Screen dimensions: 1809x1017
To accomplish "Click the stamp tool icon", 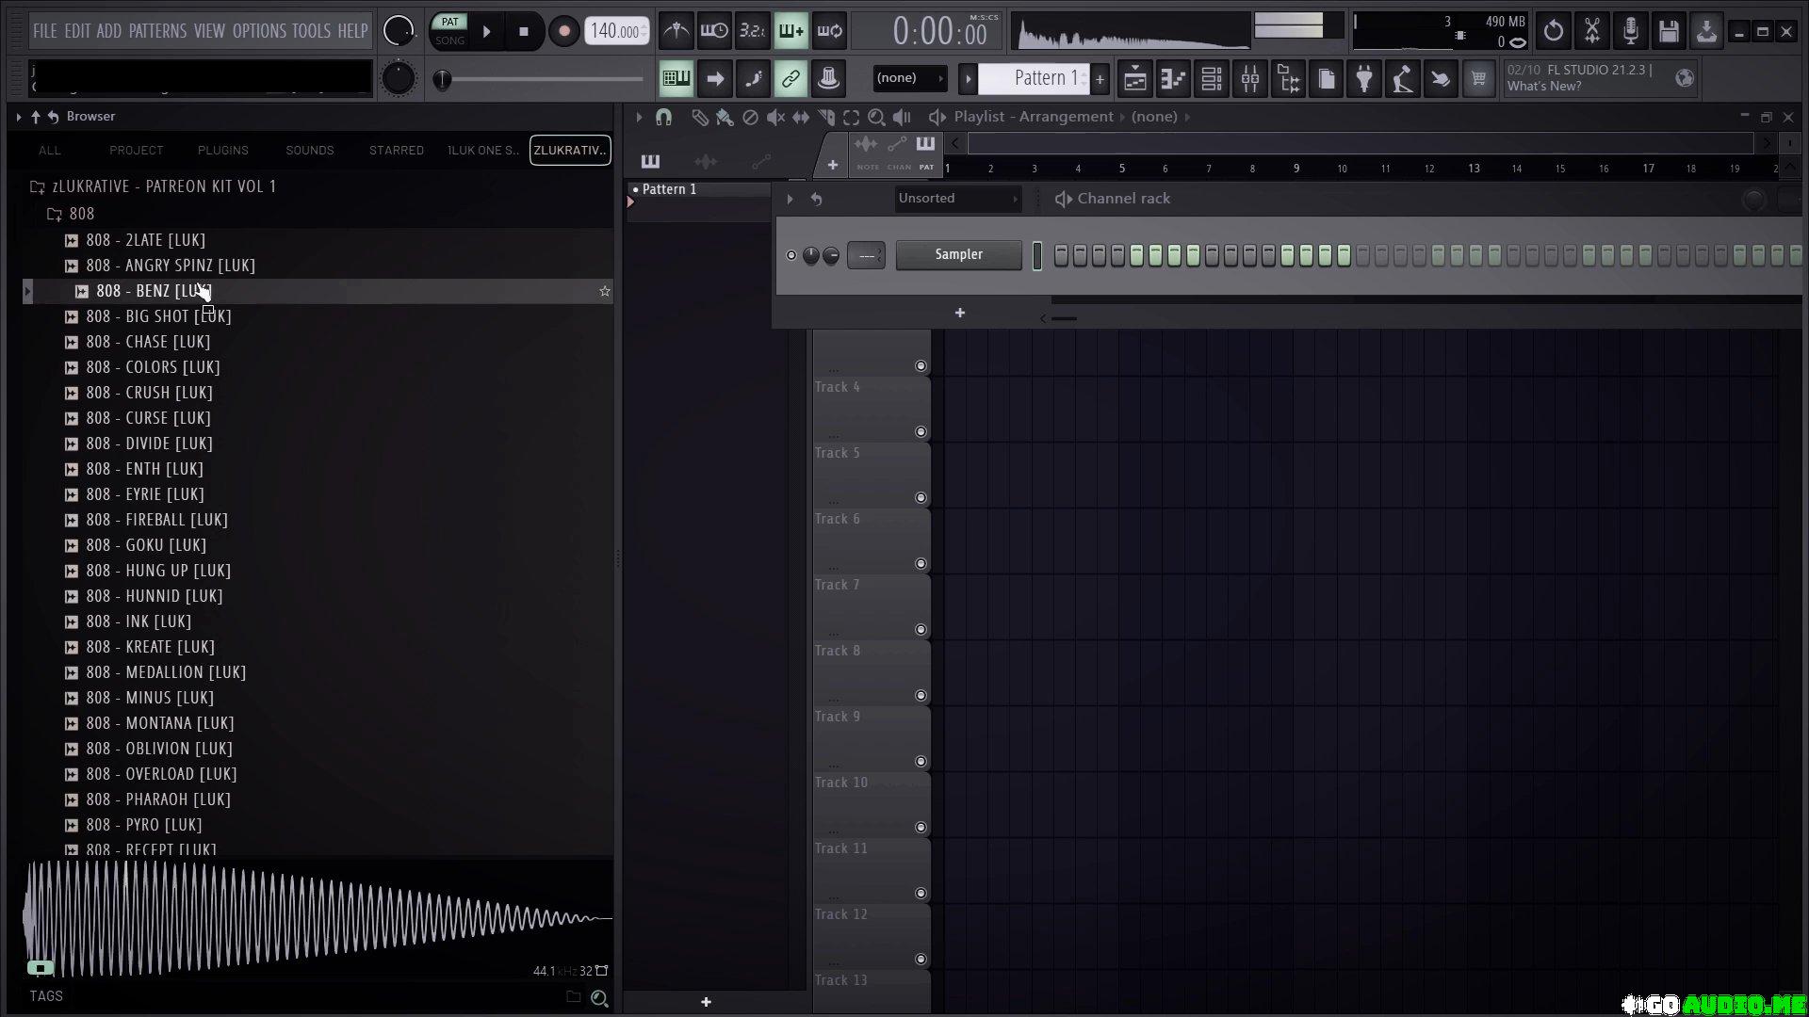I will click(x=829, y=79).
